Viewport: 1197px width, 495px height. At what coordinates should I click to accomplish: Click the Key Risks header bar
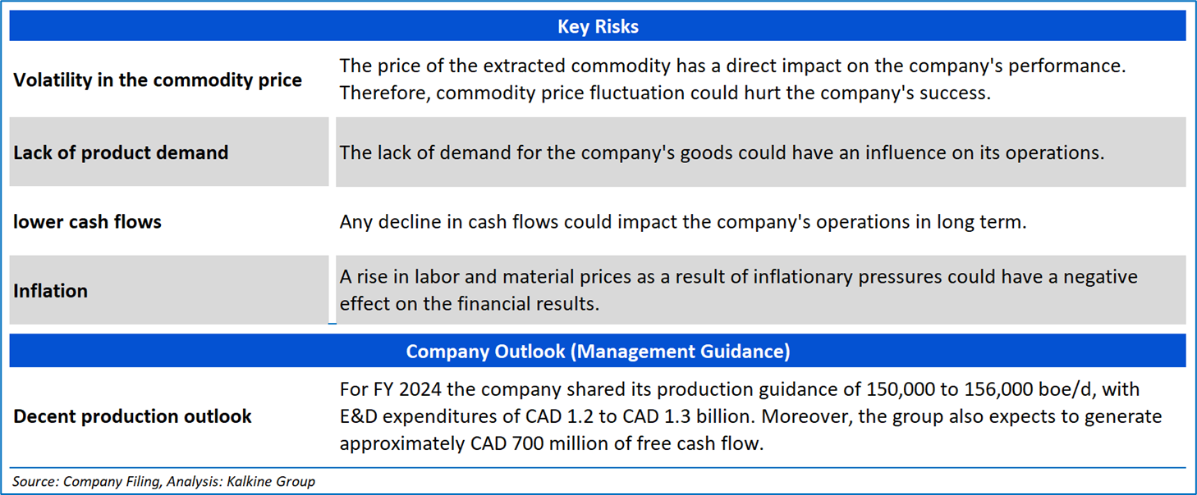coord(598,26)
